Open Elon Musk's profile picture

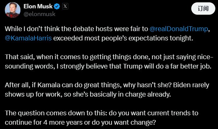click(13, 10)
